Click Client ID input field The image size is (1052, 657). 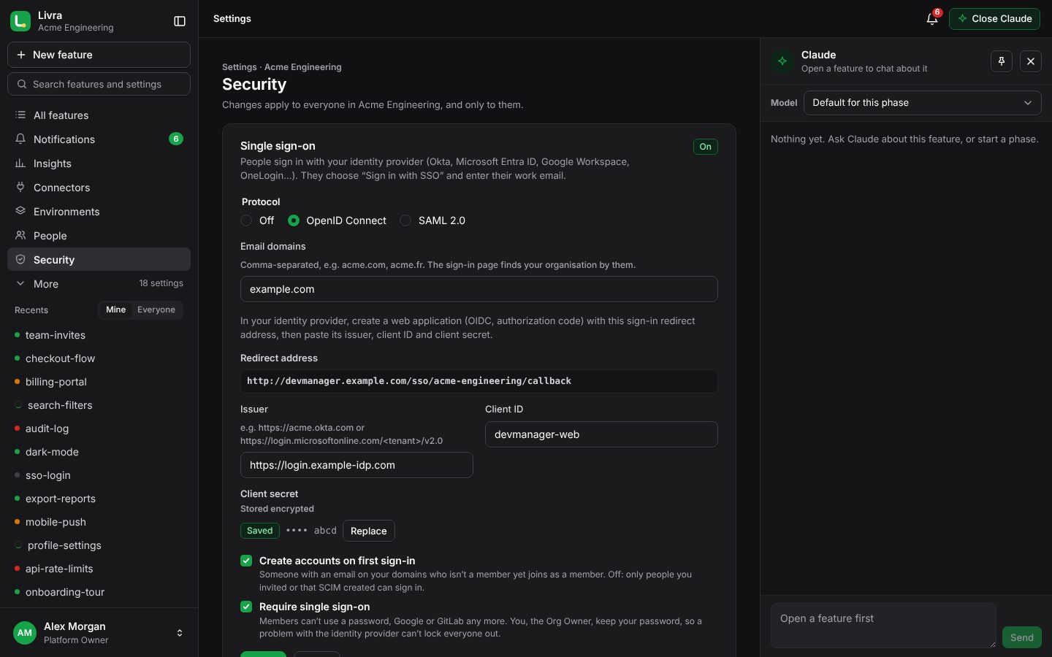601,434
